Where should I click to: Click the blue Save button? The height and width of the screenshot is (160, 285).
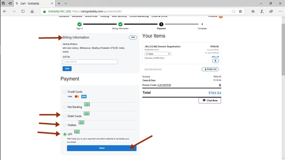pos(102,148)
